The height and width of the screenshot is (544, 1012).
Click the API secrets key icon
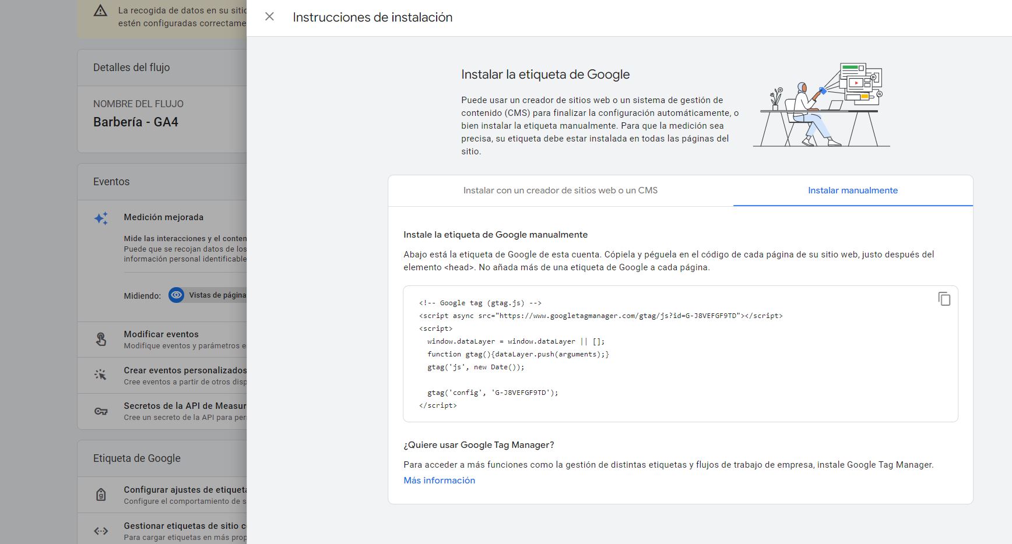[101, 411]
